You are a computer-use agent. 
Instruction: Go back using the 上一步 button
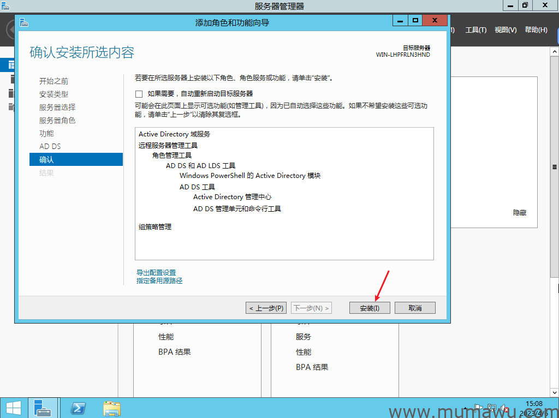coord(266,307)
